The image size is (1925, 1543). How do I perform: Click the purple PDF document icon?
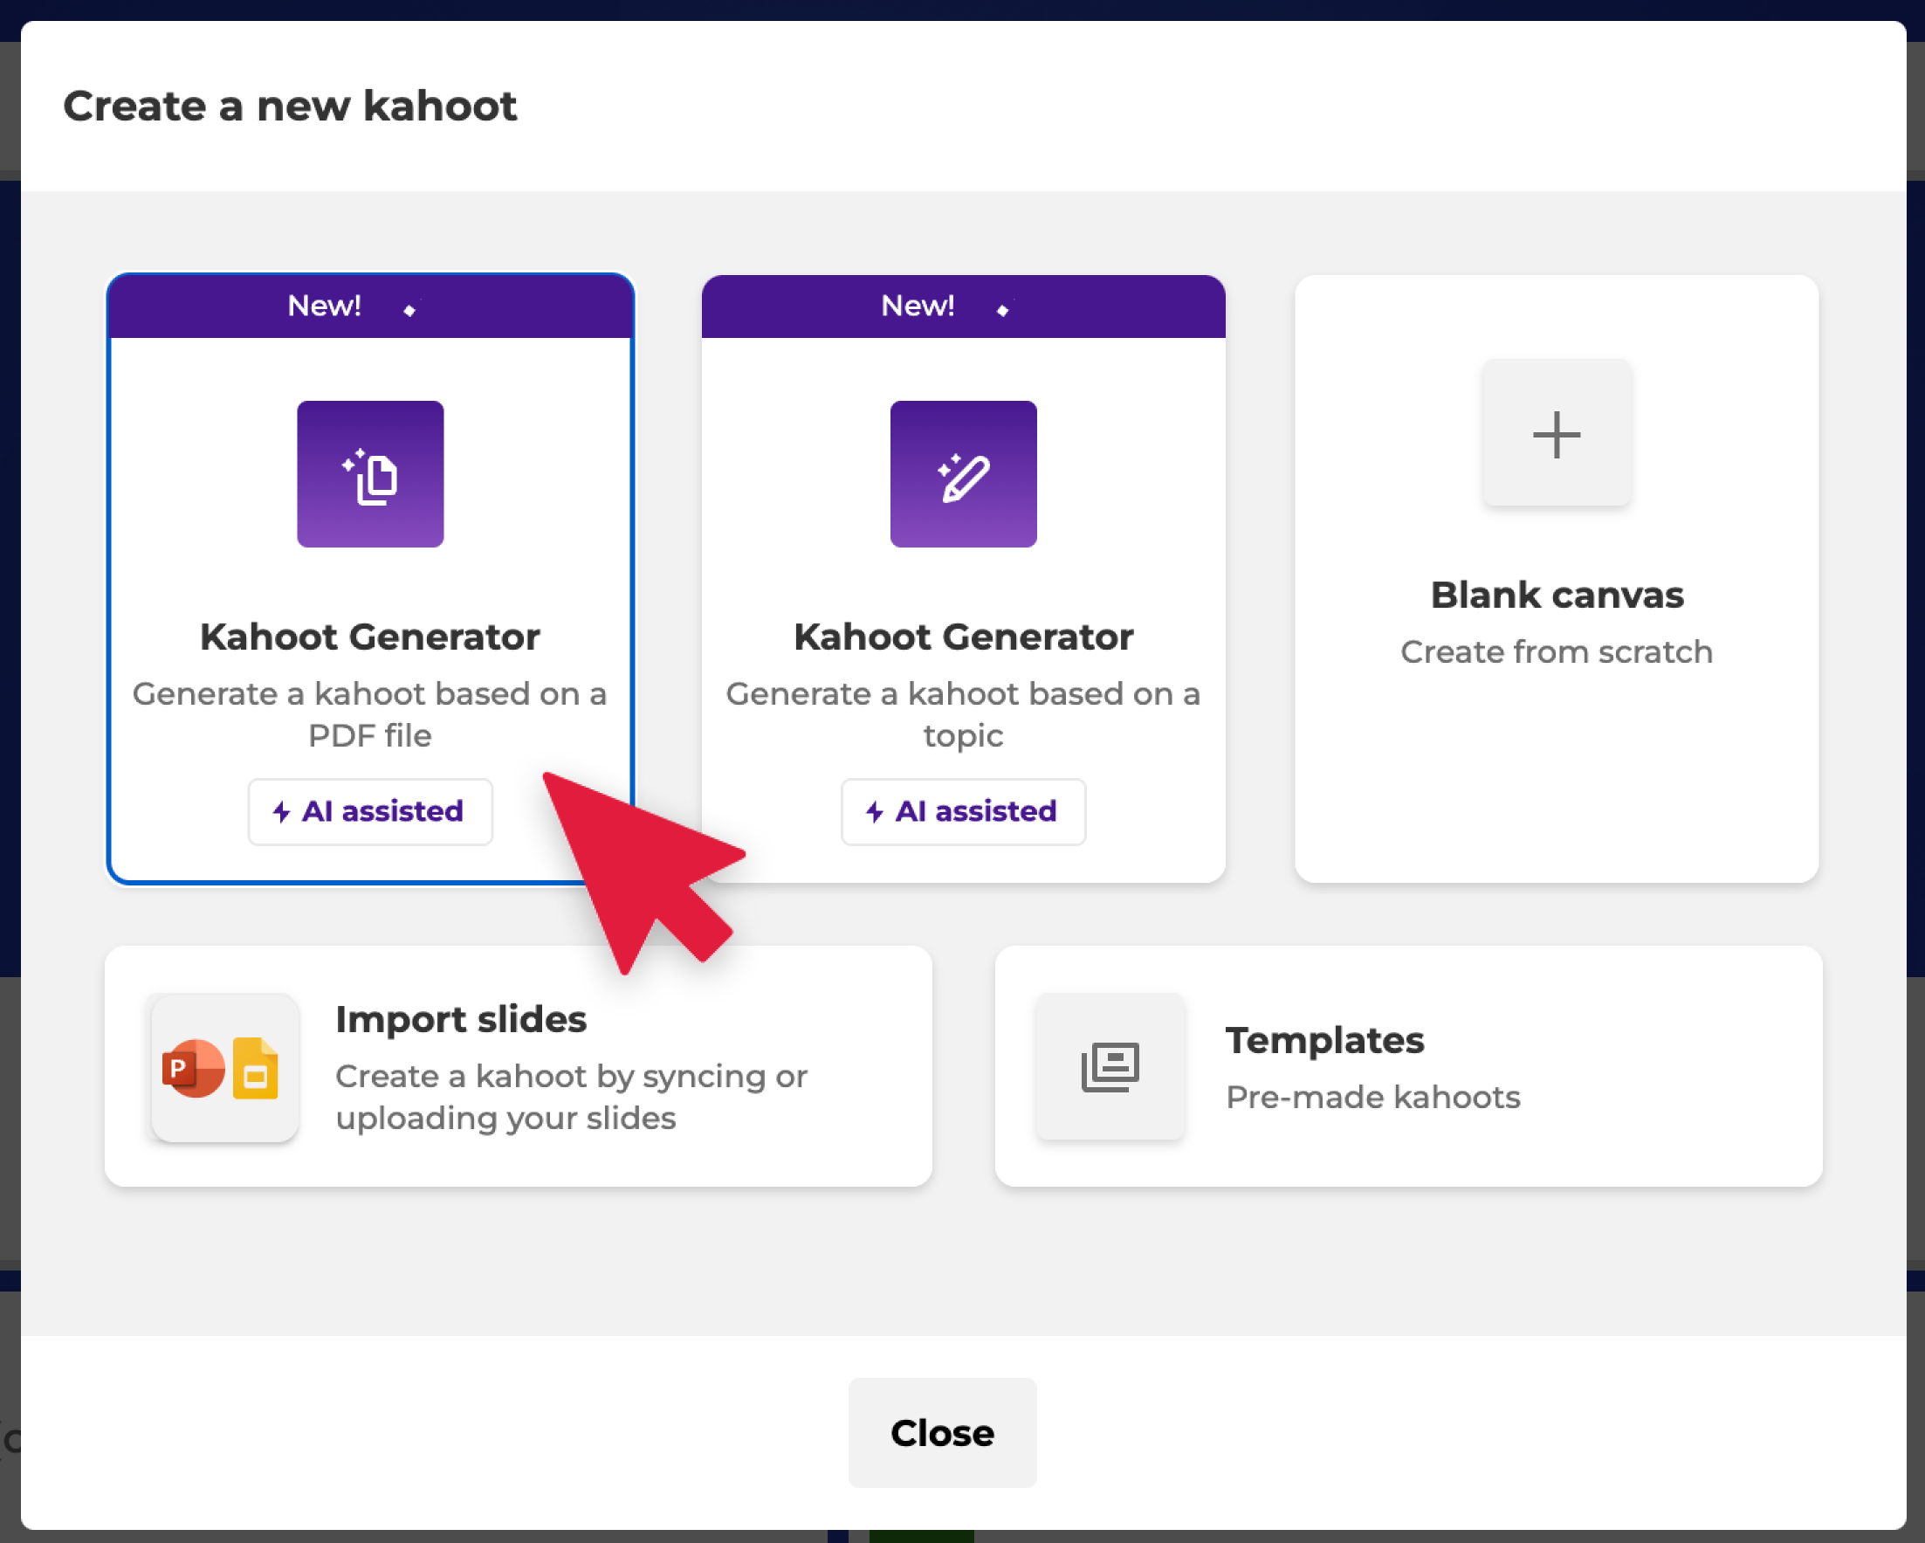pos(369,473)
